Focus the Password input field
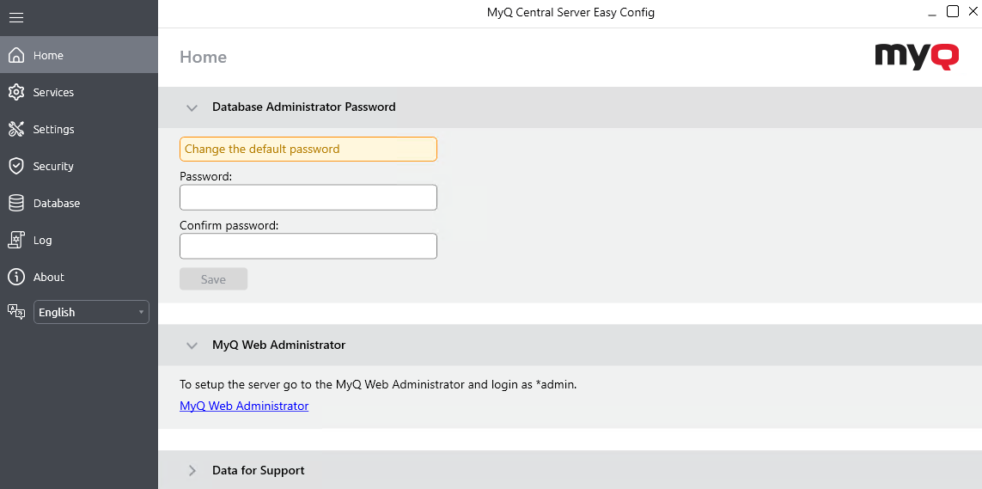 pyautogui.click(x=308, y=198)
